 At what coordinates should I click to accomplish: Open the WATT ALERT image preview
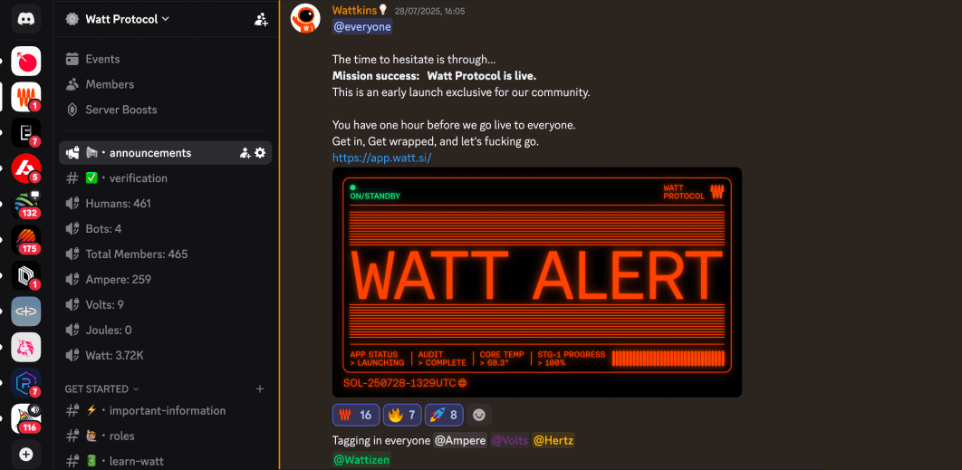(537, 283)
